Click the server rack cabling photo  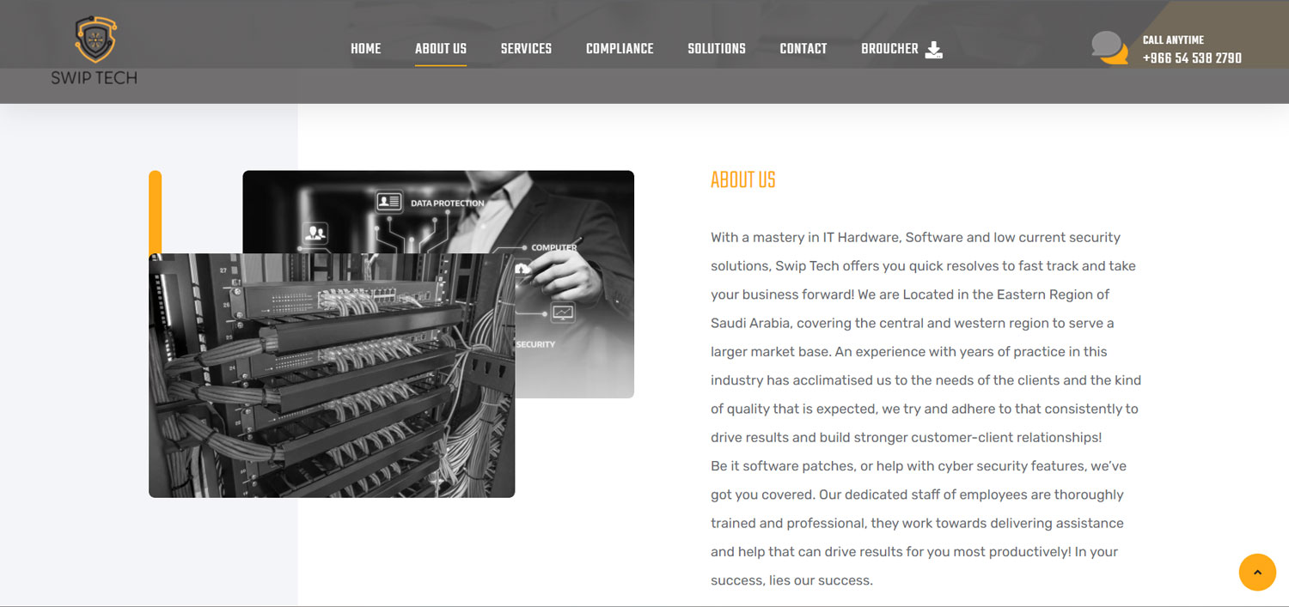pos(332,375)
